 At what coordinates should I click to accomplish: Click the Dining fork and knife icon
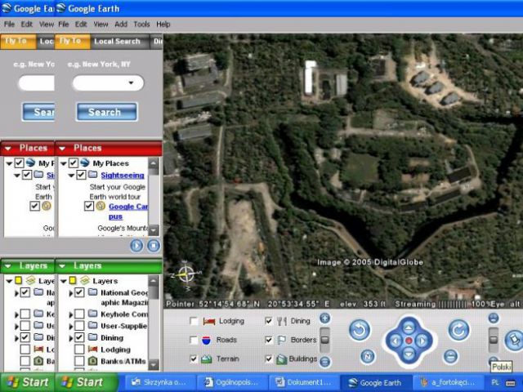point(282,321)
